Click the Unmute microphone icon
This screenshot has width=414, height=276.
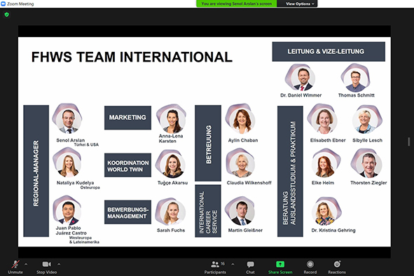[x=15, y=264]
